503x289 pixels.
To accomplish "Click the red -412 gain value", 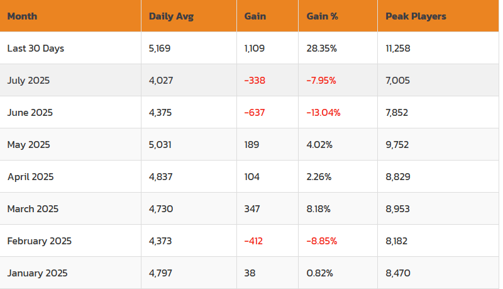I will pyautogui.click(x=255, y=241).
